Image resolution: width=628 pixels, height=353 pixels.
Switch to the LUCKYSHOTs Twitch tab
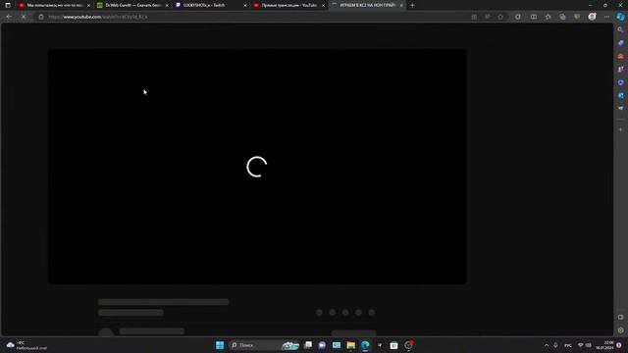point(211,5)
